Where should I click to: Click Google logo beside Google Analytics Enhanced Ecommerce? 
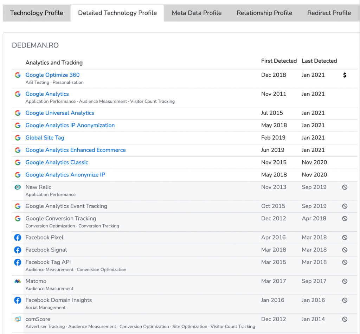[x=18, y=150]
